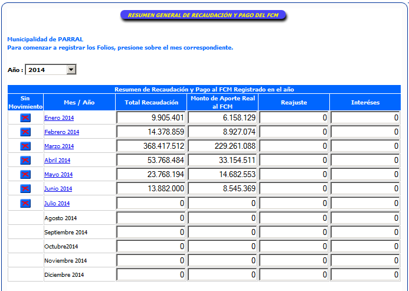
Task: Click Total Recaudación field with 13.882.000
Action: pos(150,188)
